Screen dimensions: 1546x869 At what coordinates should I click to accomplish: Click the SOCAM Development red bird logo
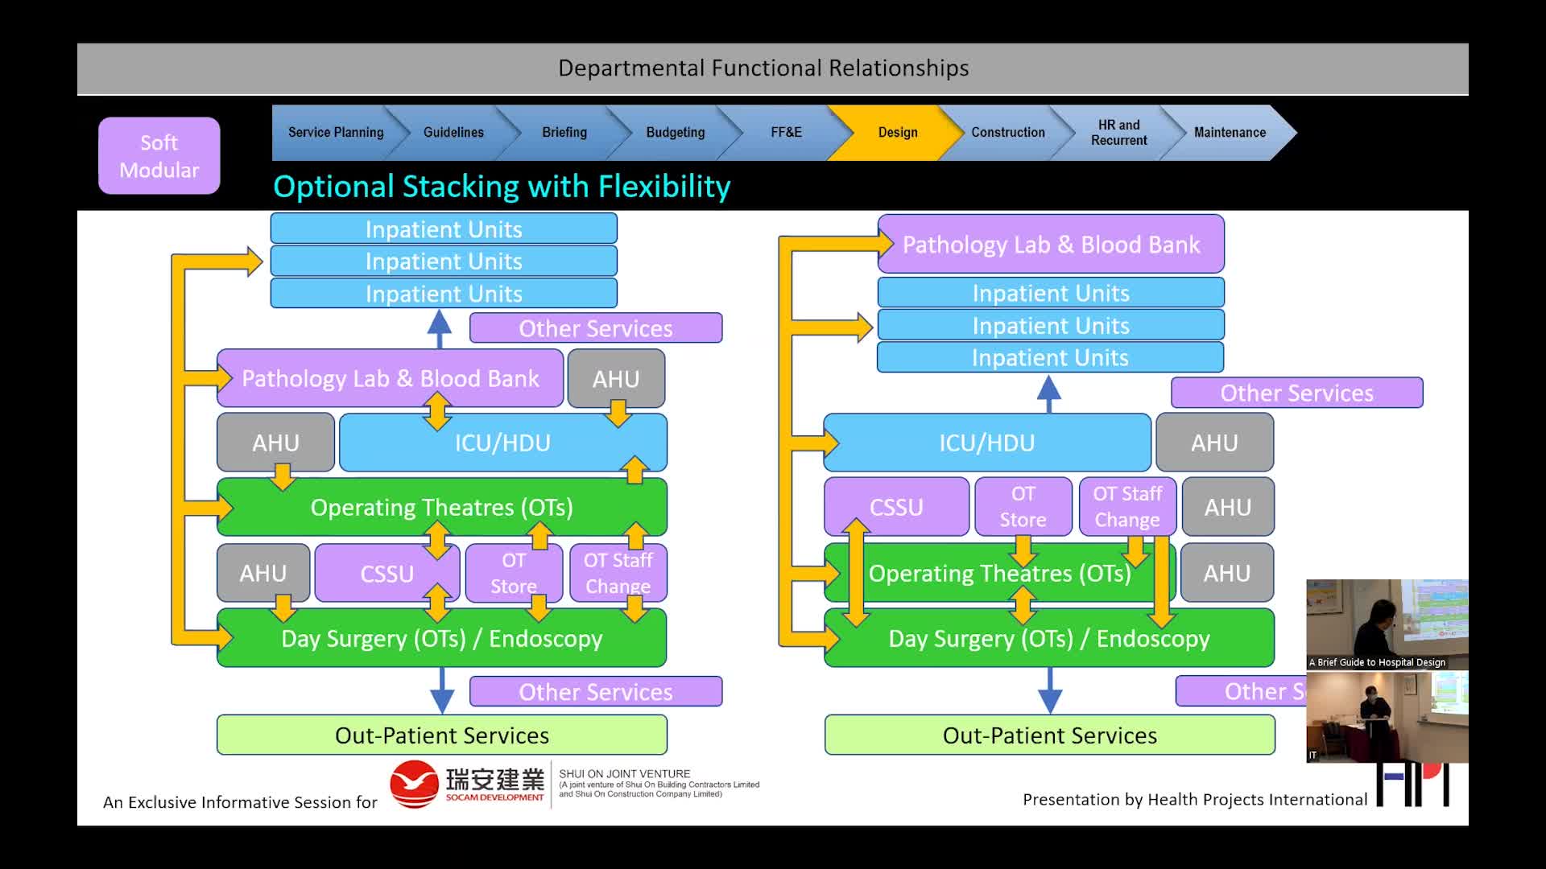coord(414,783)
